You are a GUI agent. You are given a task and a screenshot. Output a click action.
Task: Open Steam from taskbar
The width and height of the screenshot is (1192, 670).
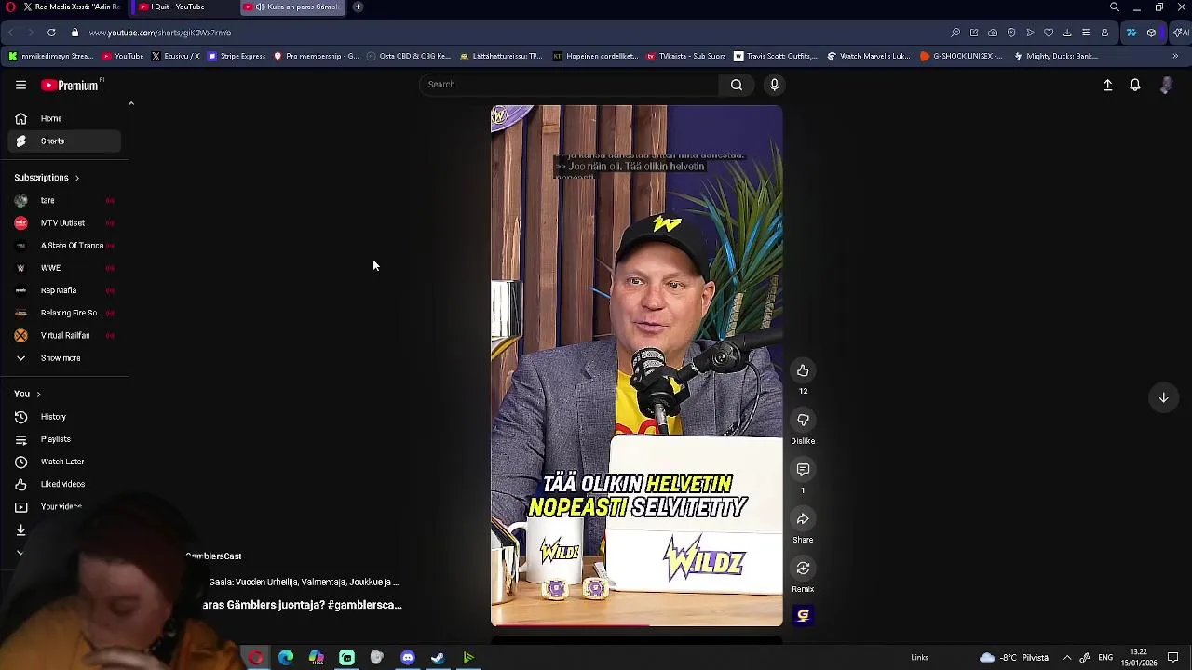(x=438, y=658)
